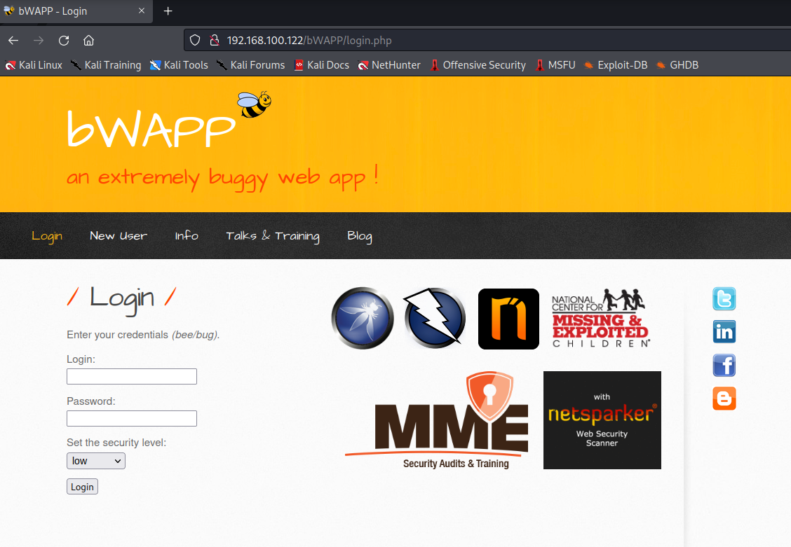Open the security level dropdown
Viewport: 791px width, 547px height.
point(96,461)
